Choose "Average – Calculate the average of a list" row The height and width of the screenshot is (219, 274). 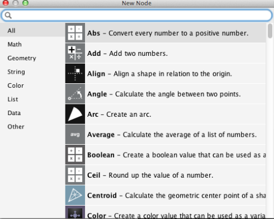(166, 134)
